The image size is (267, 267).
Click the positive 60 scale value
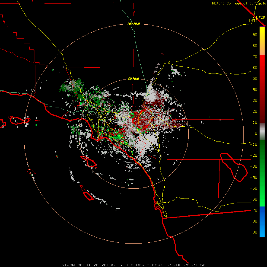pyautogui.click(x=255, y=68)
